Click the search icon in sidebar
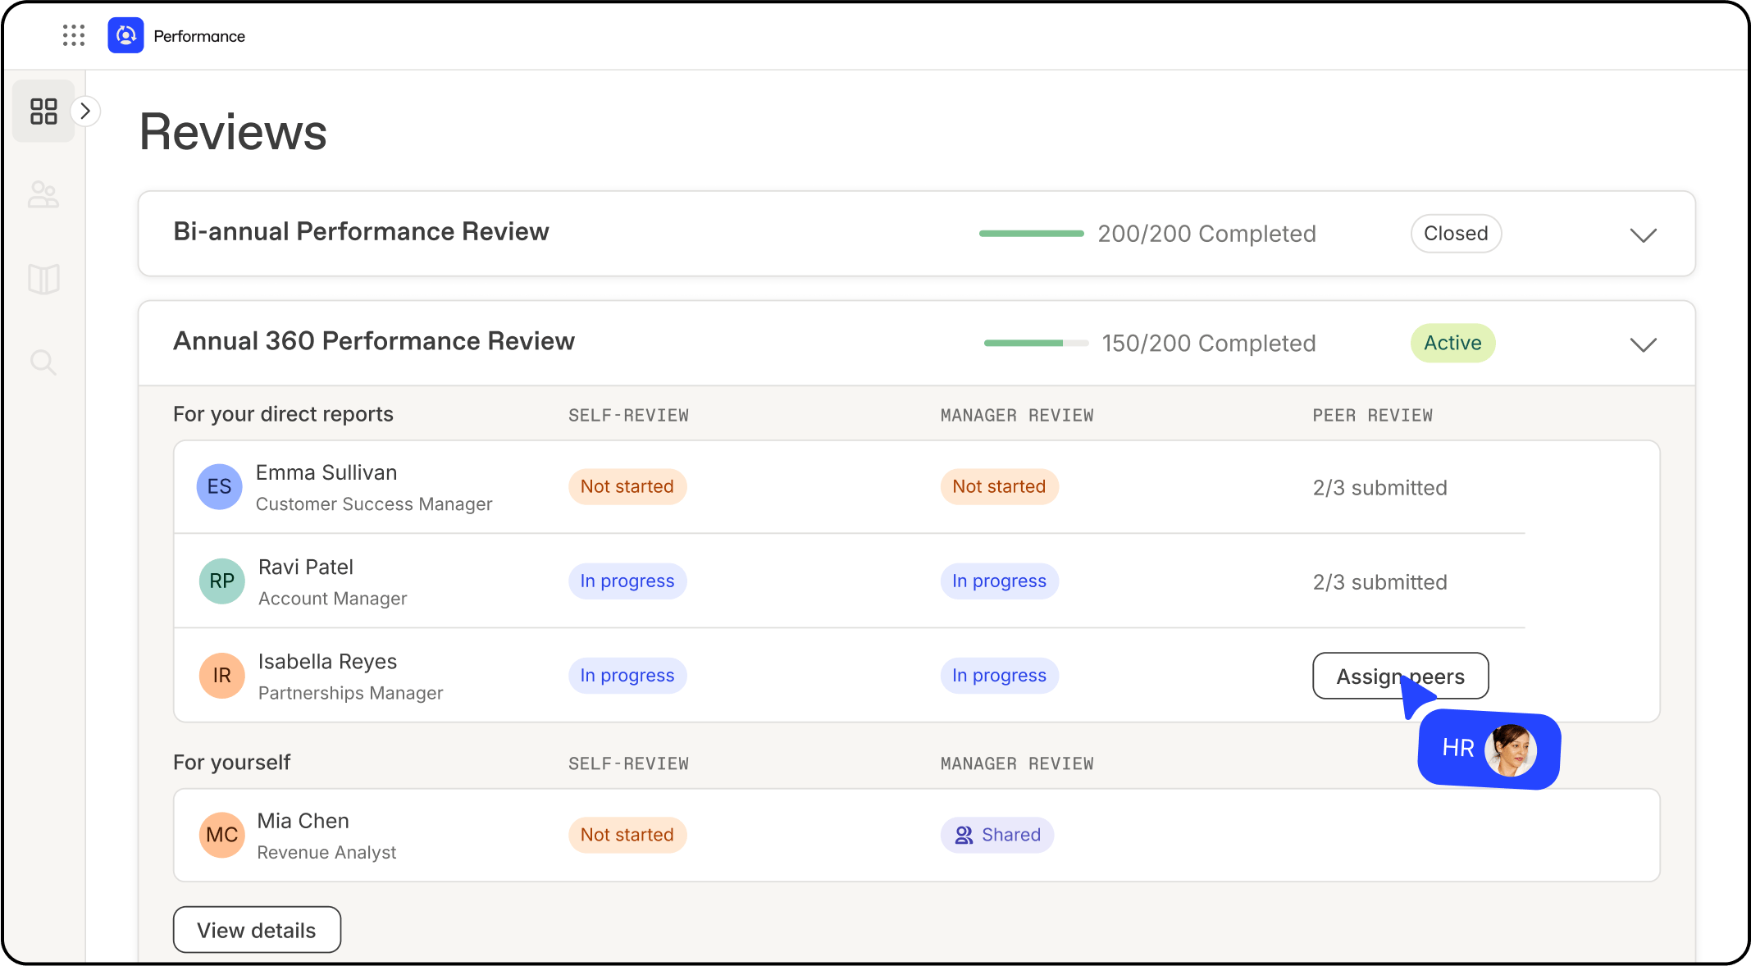 pyautogui.click(x=44, y=362)
